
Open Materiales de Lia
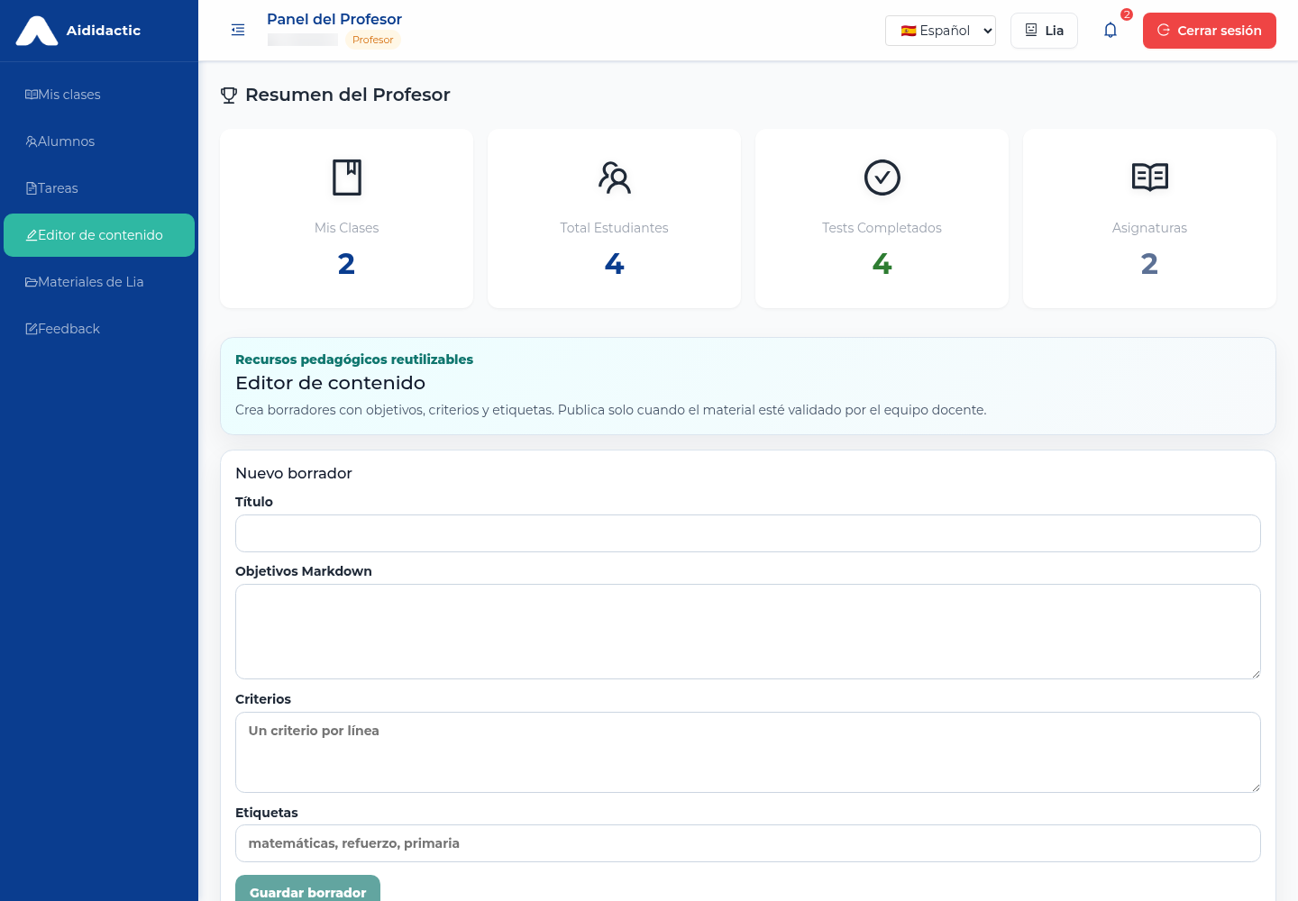(99, 282)
